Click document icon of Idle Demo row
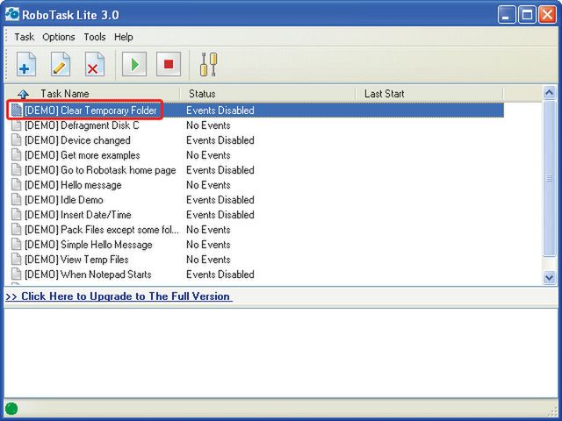Viewport: 562px width, 421px height. (x=16, y=200)
